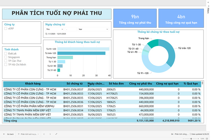Open the 'Year' period dropdown
Image resolution: width=215 pixels, height=140 pixels.
pos(93,29)
